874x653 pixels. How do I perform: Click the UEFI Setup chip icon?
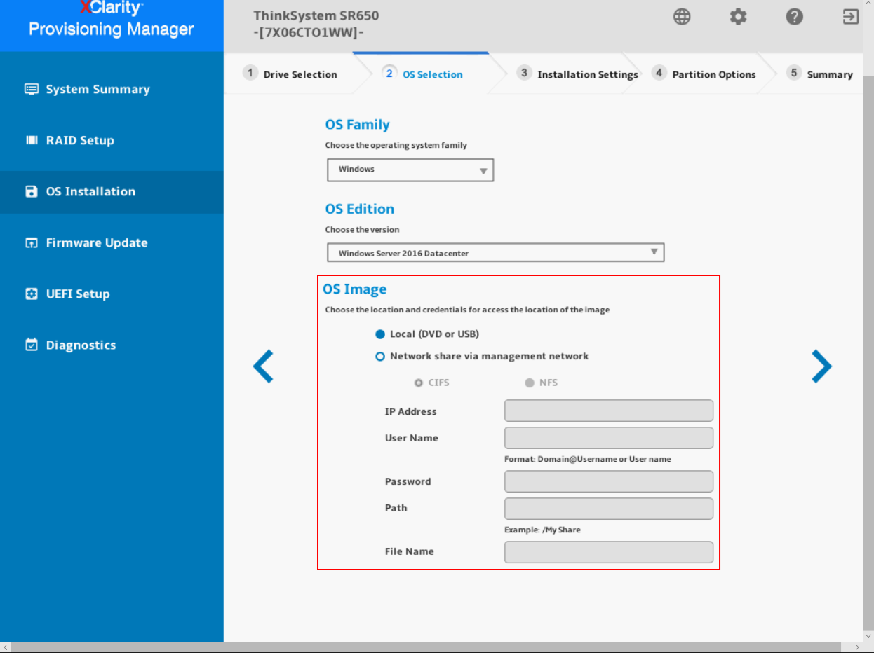[x=32, y=294]
